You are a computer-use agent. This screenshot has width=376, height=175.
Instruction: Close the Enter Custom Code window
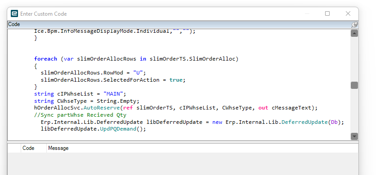coord(348,13)
